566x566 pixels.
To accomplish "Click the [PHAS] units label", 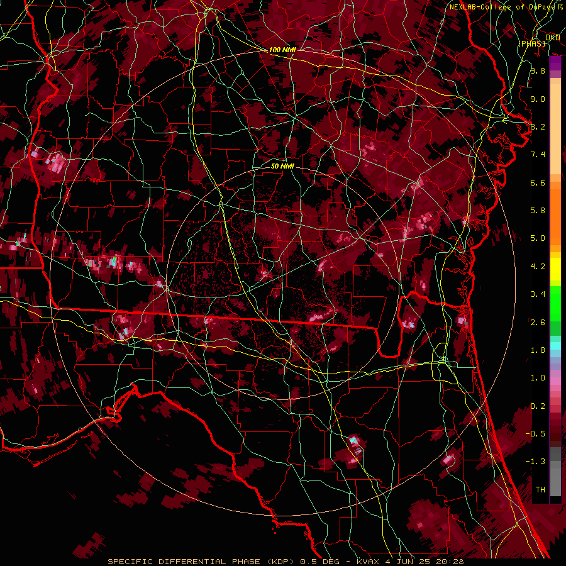I will (531, 43).
